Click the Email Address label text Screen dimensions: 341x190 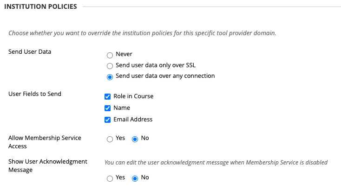(x=133, y=119)
